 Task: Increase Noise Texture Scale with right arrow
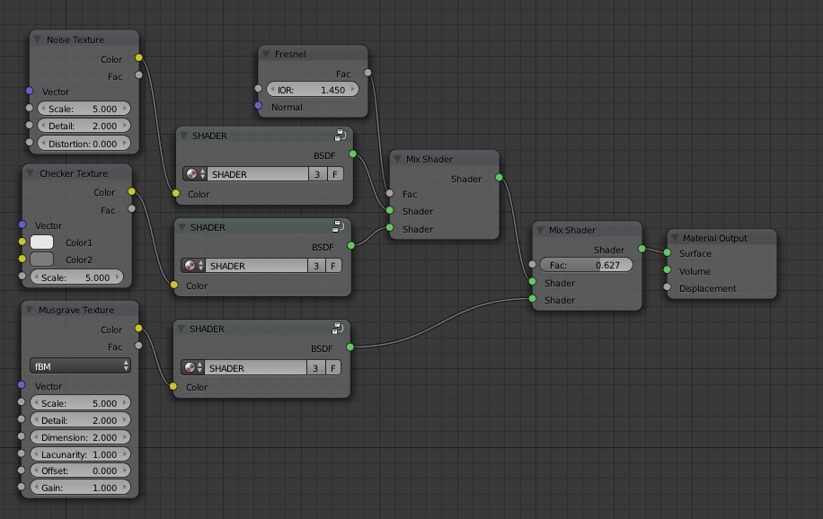click(x=125, y=109)
